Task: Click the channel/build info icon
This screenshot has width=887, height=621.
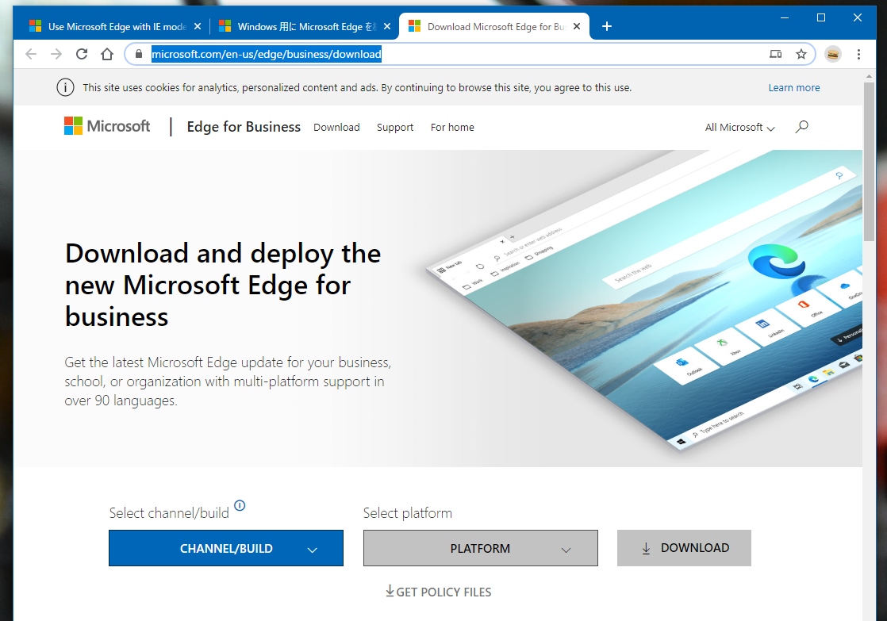Action: (240, 505)
